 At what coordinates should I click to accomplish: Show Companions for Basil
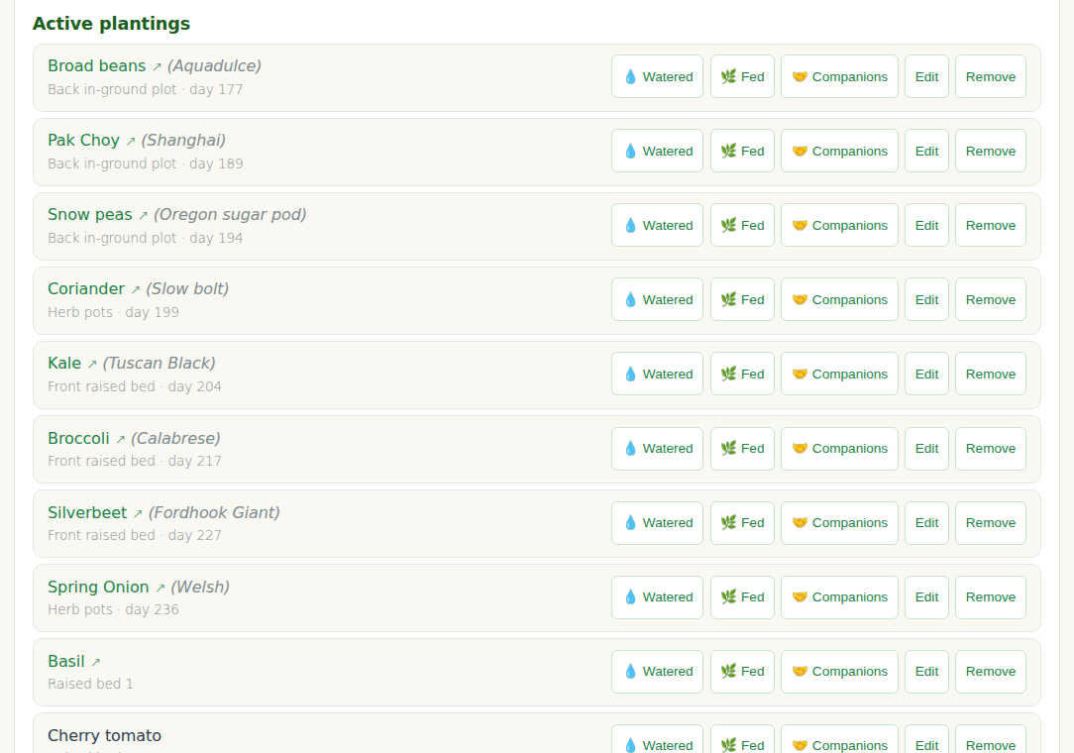839,672
